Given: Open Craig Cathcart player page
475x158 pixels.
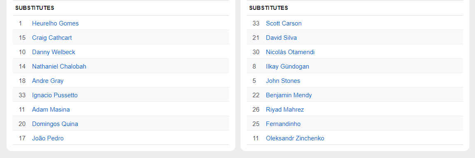Looking at the screenshot, I should click(x=52, y=38).
